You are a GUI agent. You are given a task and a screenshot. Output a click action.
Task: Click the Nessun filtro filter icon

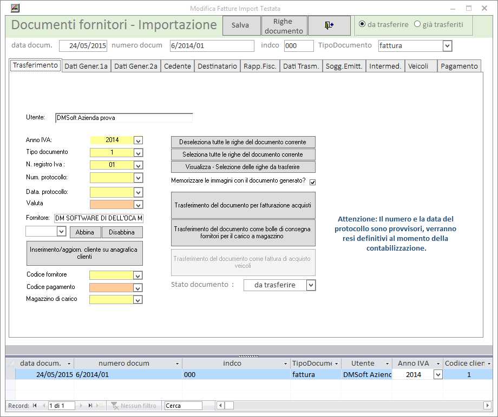coord(115,406)
